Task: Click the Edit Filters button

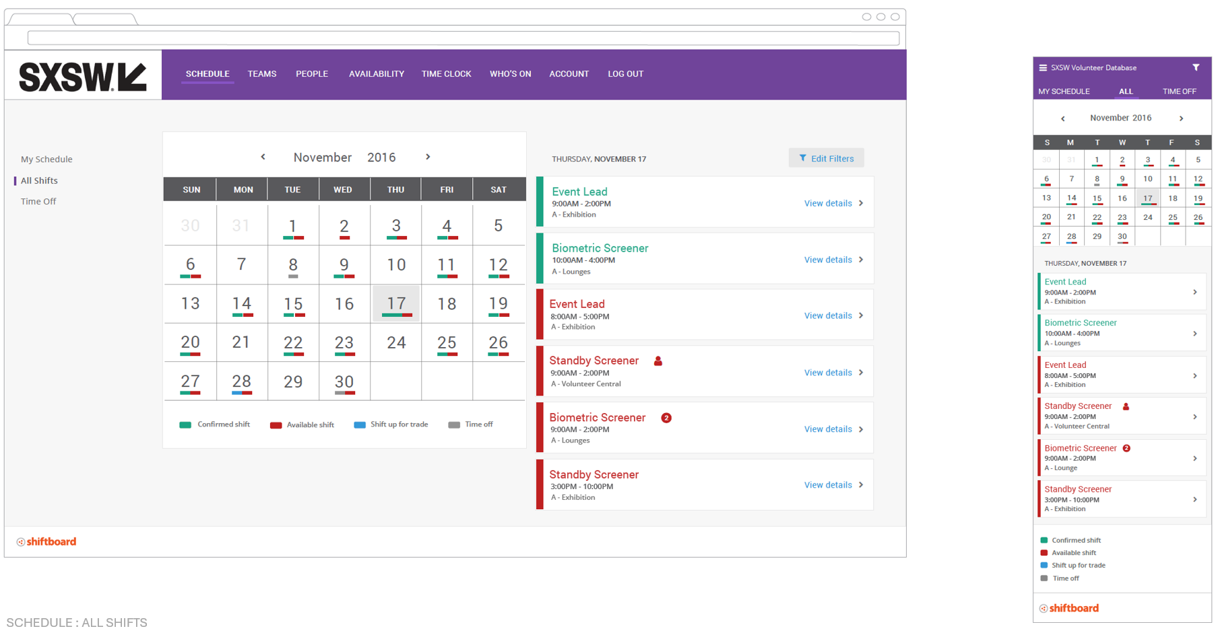Action: click(x=827, y=158)
